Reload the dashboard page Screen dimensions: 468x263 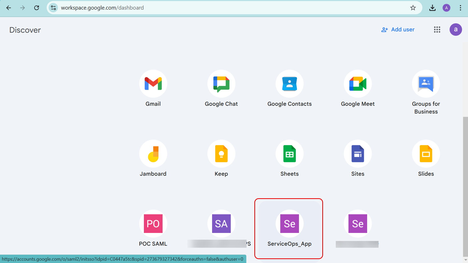pyautogui.click(x=37, y=8)
